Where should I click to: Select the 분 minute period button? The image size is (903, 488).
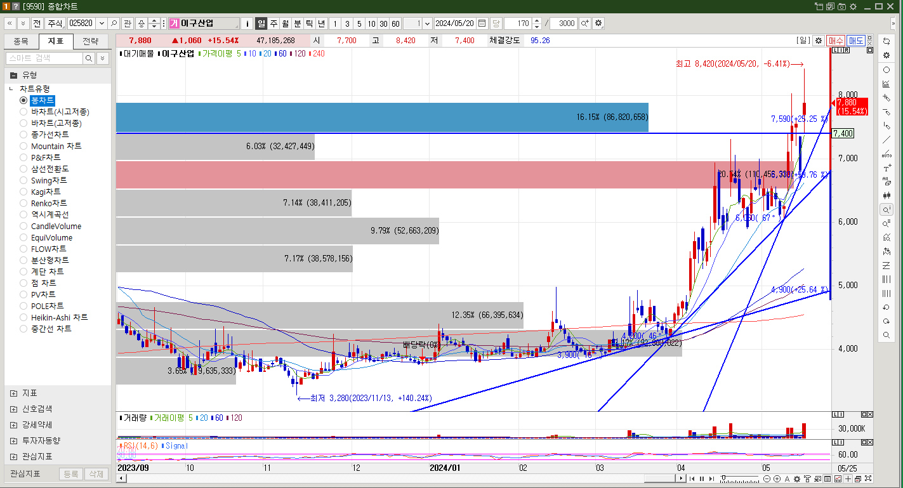pyautogui.click(x=298, y=23)
